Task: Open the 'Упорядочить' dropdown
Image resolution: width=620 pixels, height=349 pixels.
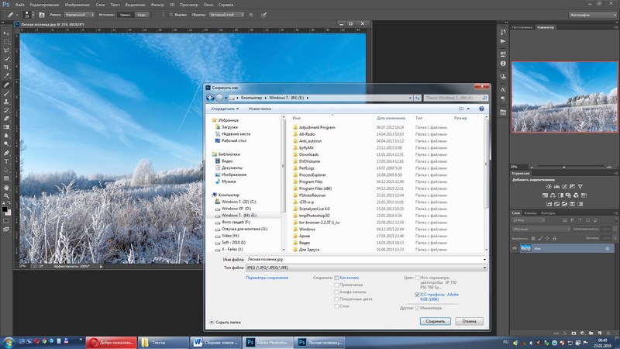Action: pyautogui.click(x=225, y=109)
